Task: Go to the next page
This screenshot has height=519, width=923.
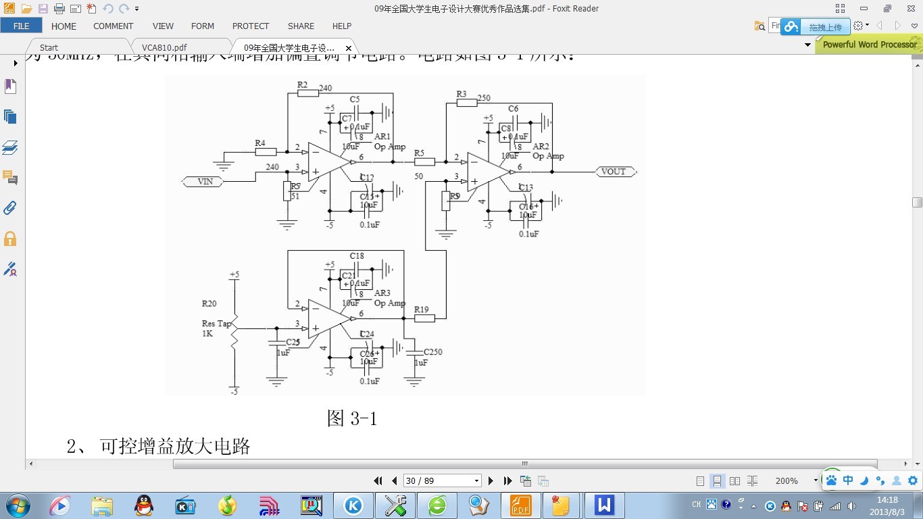Action: [491, 481]
